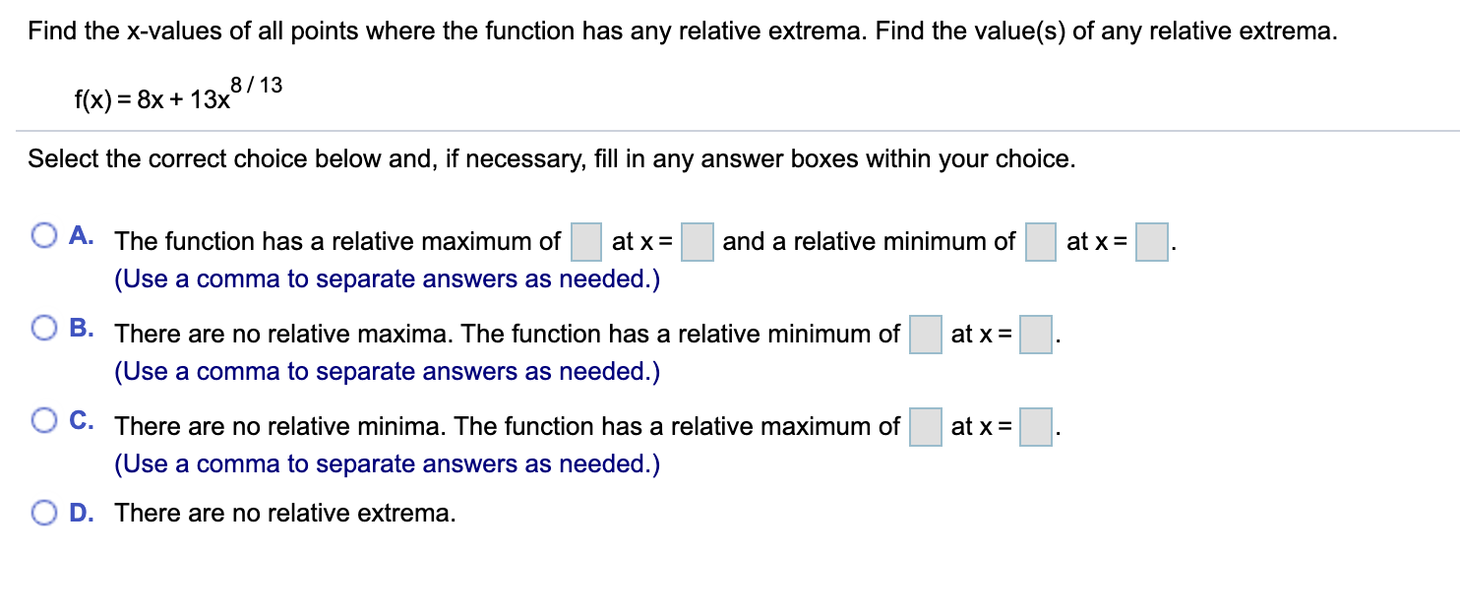Click the 'Select the correct choice below' text
The image size is (1460, 614).
coord(551,158)
